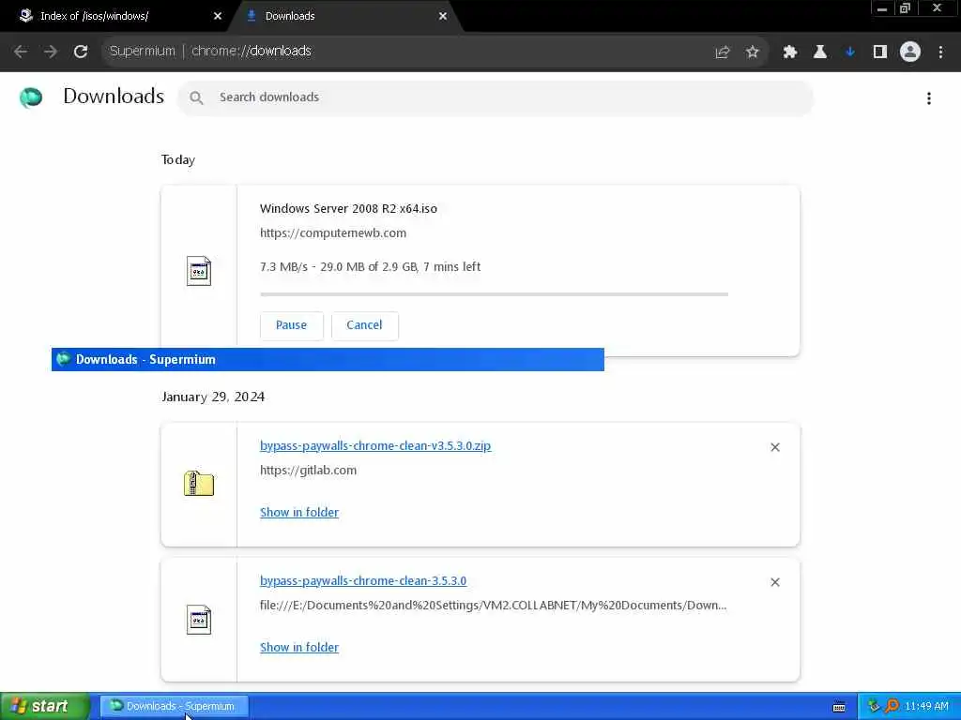Click the January 29, 2024 date heading
This screenshot has width=961, height=720.
(x=213, y=397)
